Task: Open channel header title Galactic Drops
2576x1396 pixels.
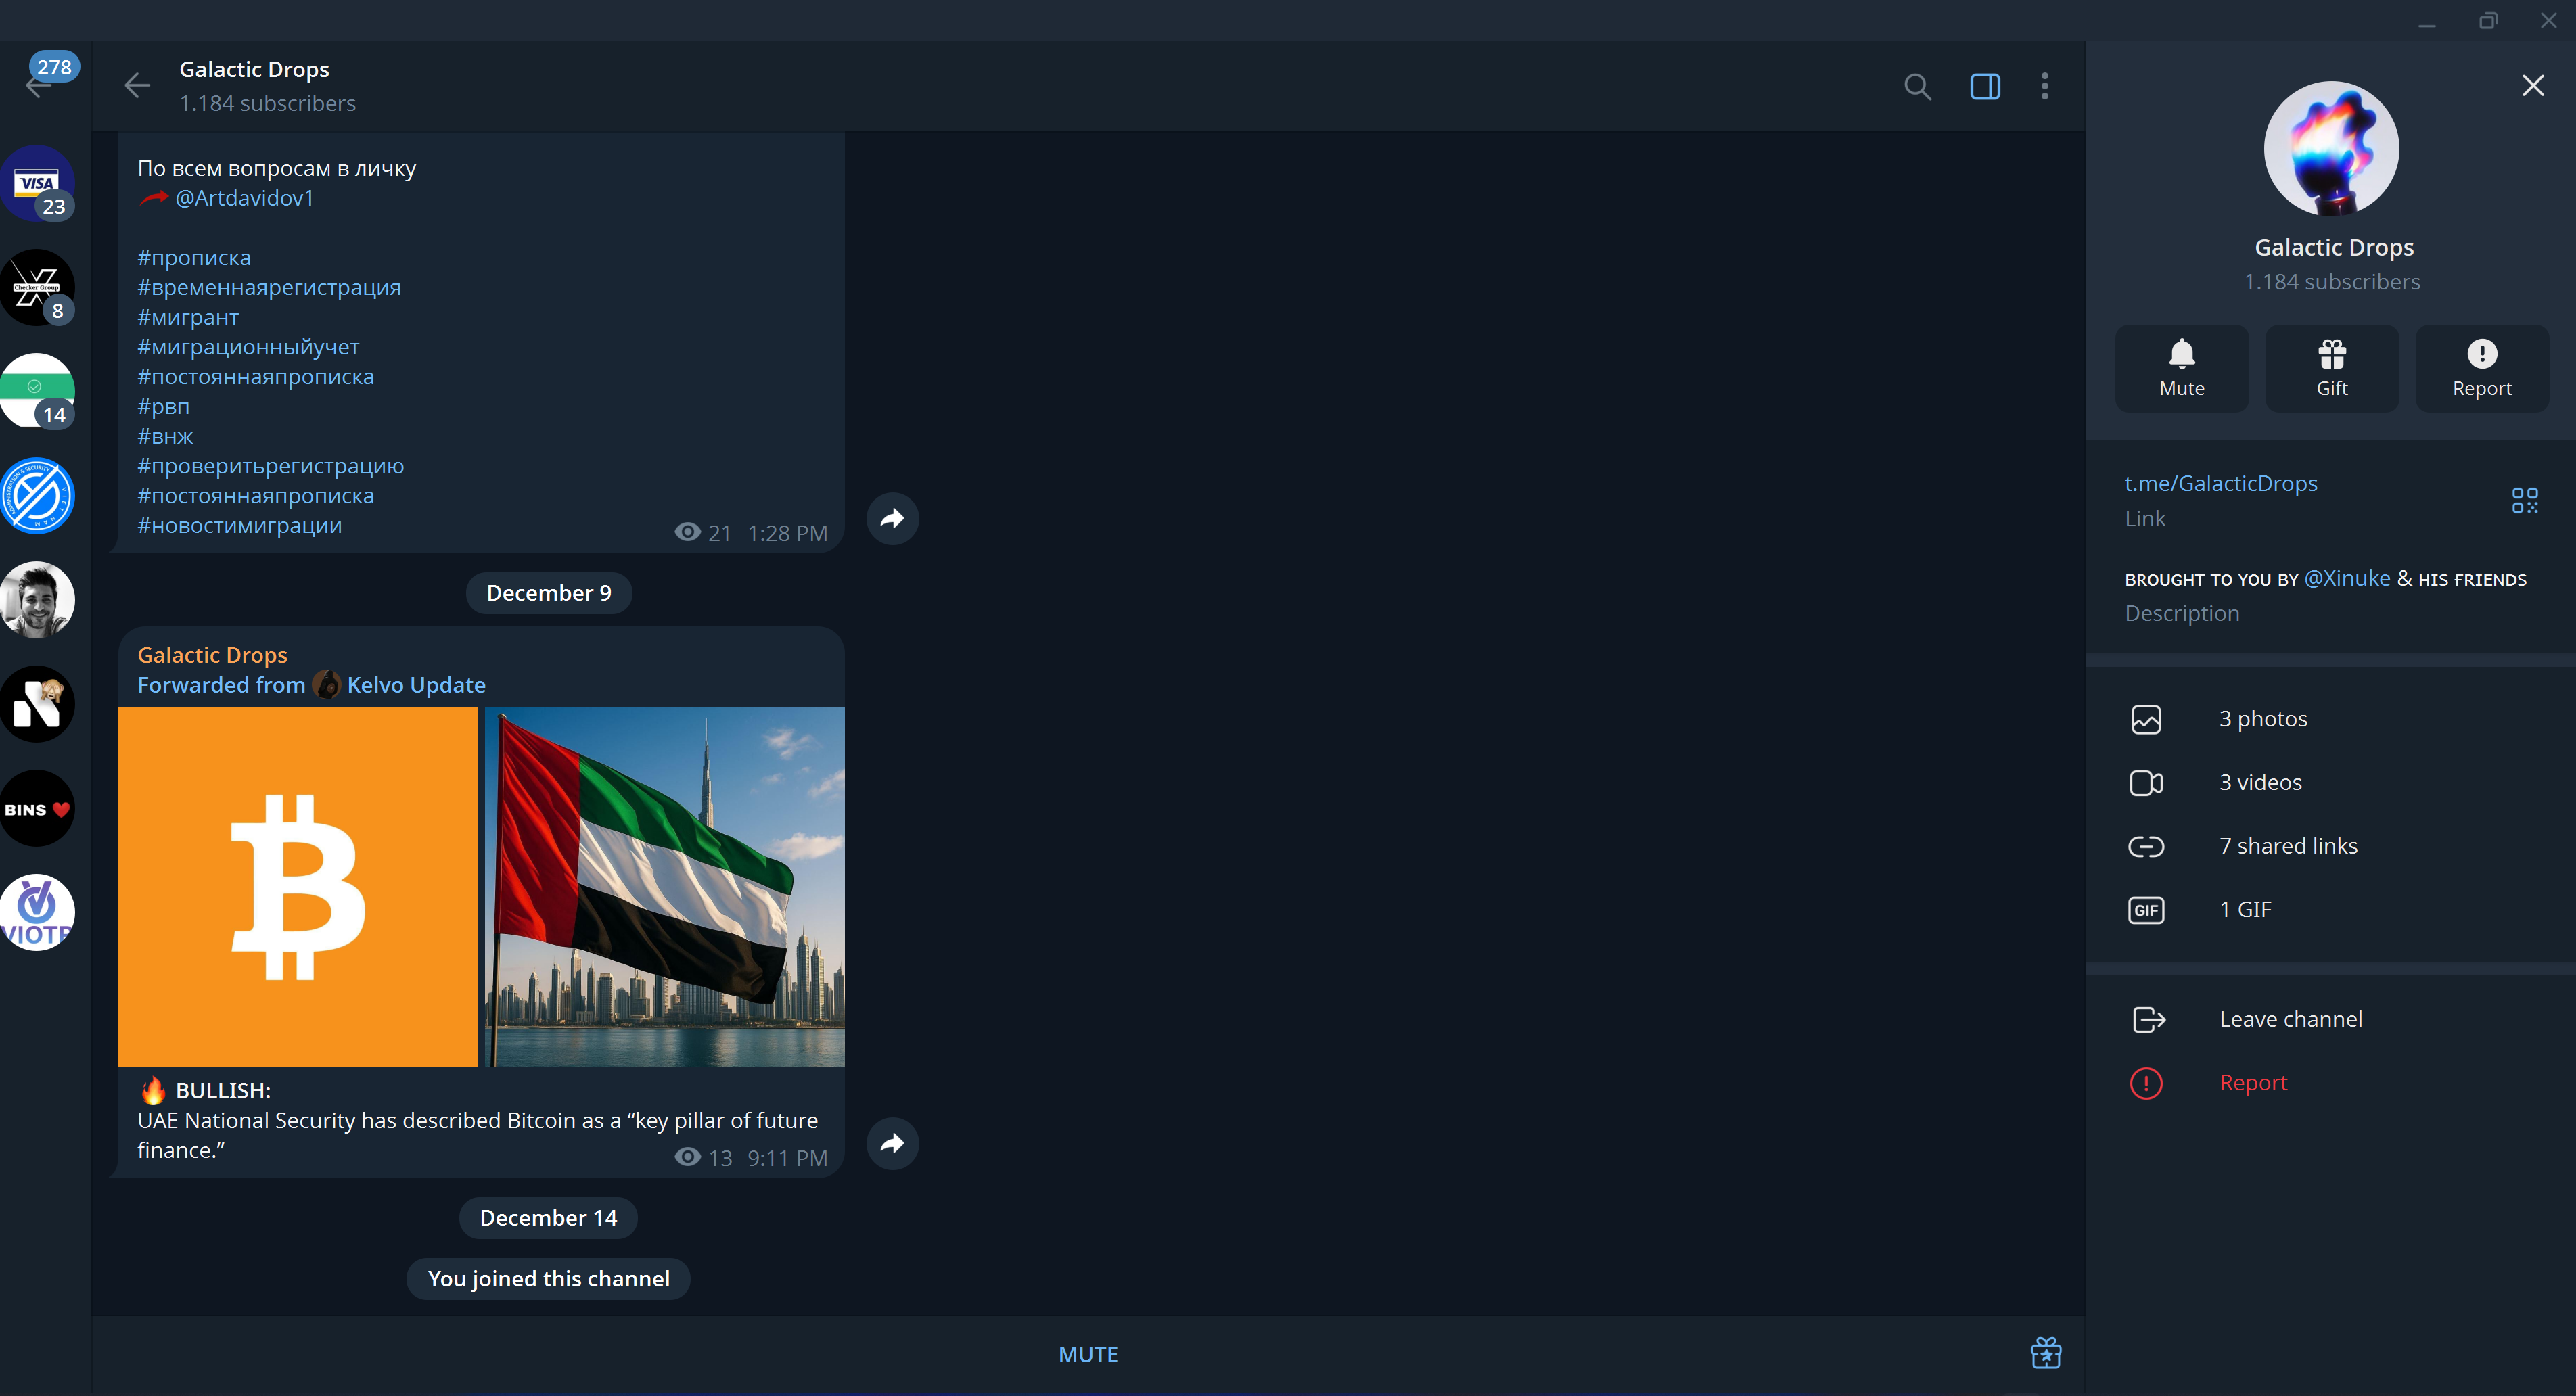Action: (254, 69)
